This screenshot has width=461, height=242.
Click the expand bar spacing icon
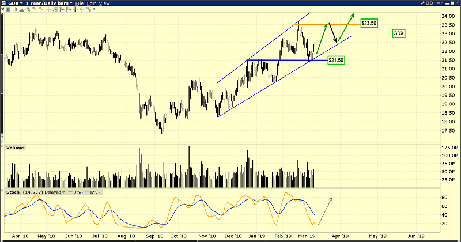pyautogui.click(x=75, y=9)
